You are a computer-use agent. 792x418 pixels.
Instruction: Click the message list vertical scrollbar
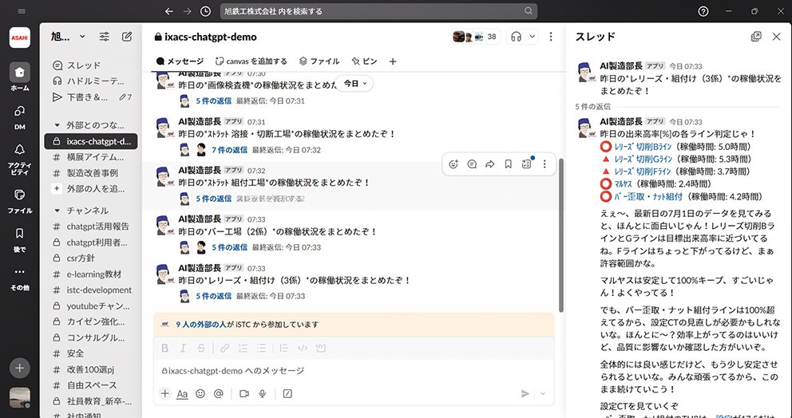[x=560, y=231]
